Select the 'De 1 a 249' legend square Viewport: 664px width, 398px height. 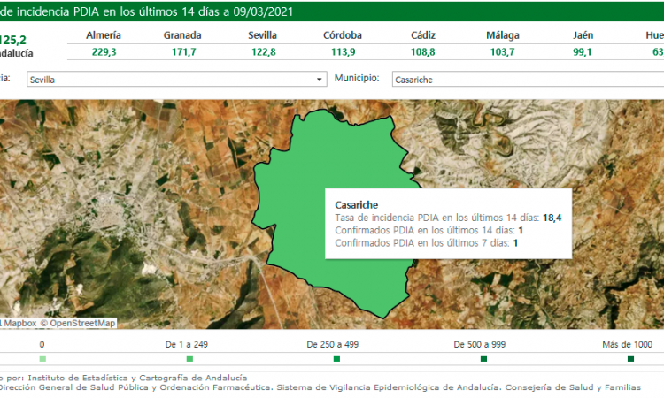(x=189, y=358)
